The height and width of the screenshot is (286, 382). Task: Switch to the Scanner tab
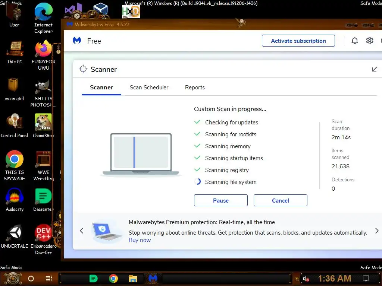tap(101, 88)
